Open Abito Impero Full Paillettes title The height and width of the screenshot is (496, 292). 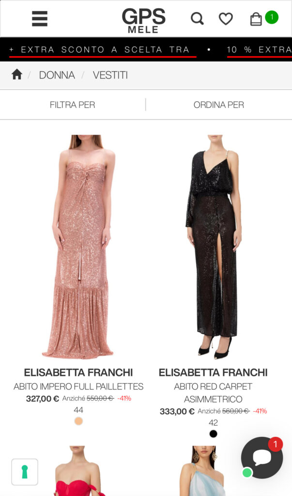78,386
